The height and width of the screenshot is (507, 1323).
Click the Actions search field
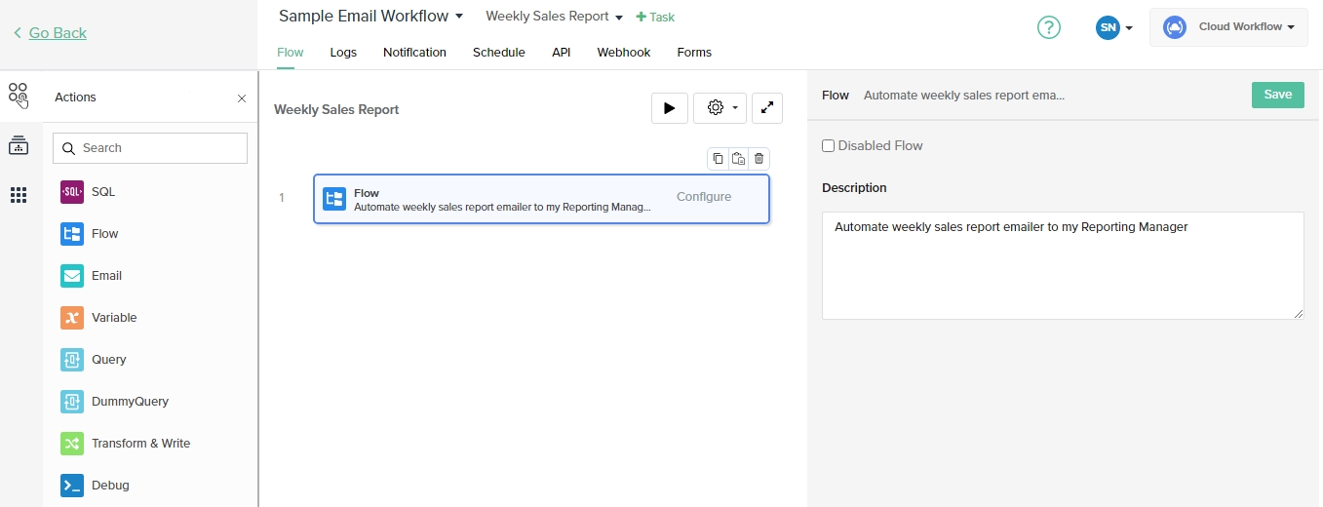point(150,148)
